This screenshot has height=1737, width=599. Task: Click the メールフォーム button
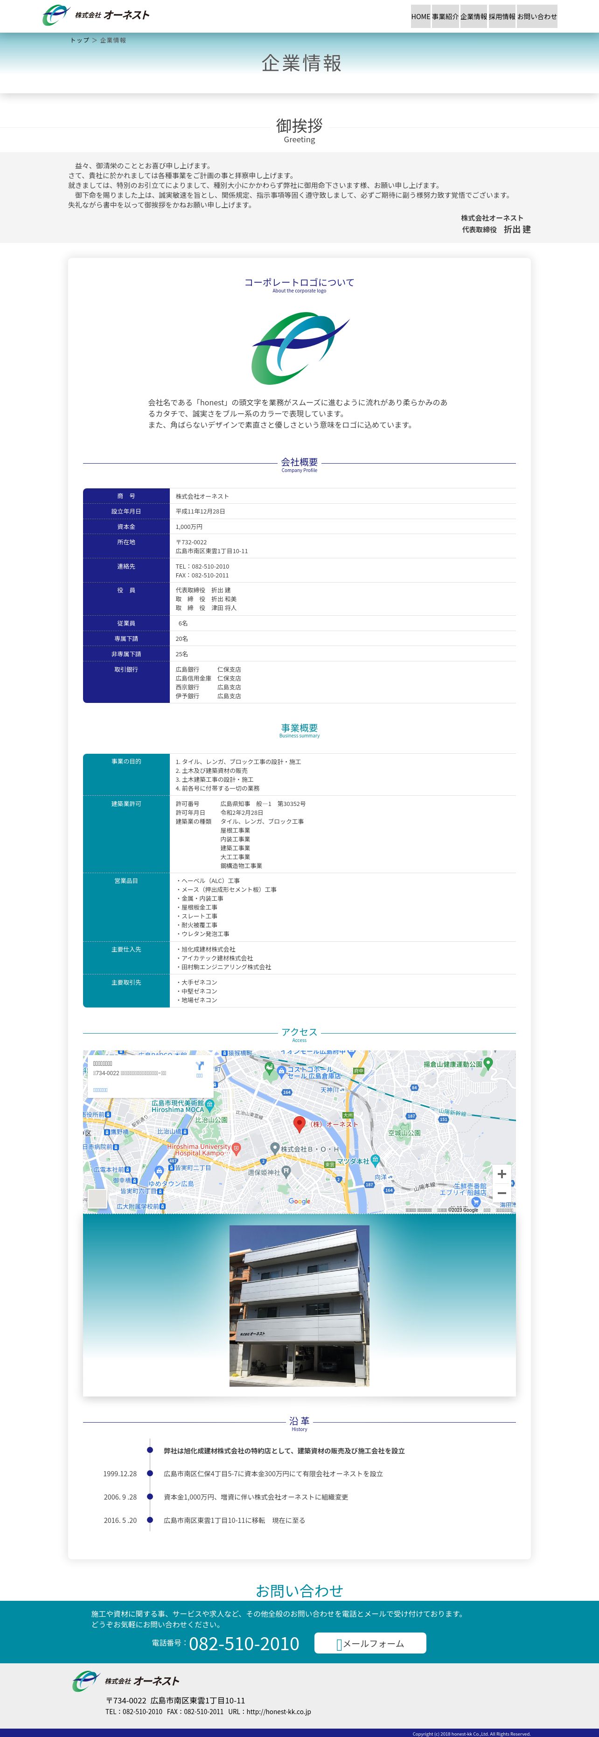pyautogui.click(x=370, y=1643)
